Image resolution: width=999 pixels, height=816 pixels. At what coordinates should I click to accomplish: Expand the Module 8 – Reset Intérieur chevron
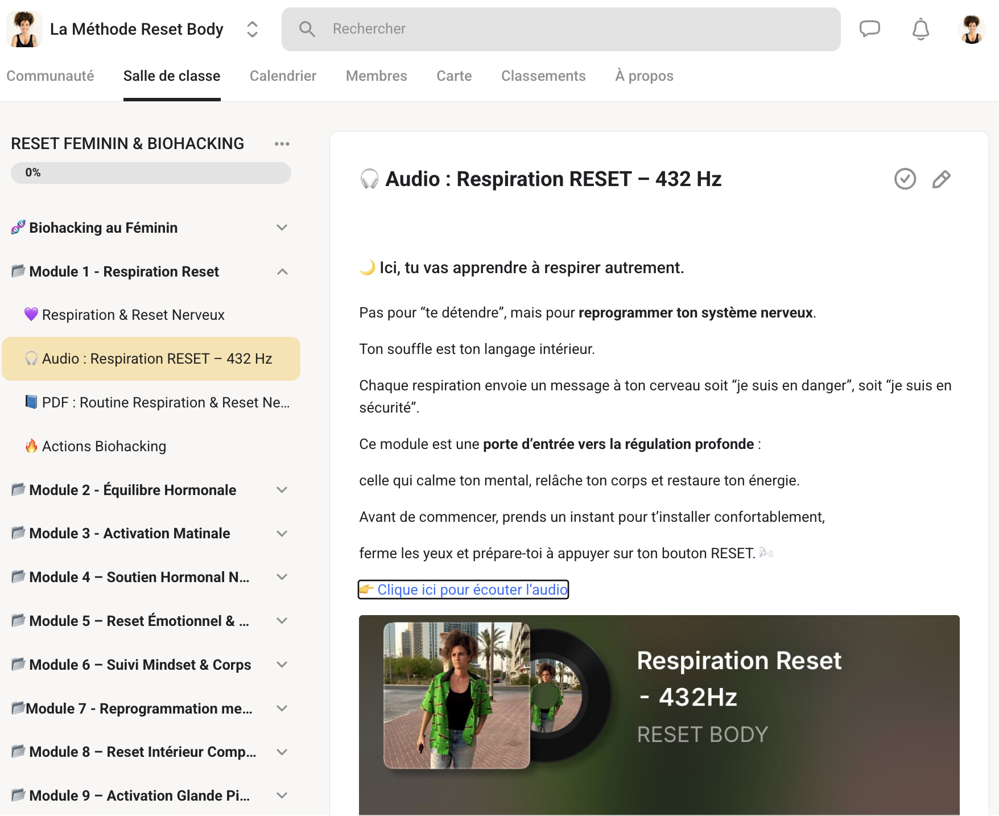(282, 752)
